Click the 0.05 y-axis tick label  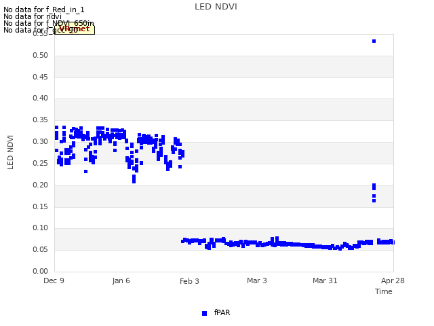(41, 249)
